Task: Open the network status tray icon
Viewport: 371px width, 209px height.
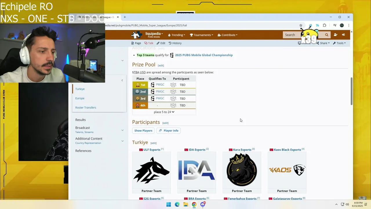Action: [x=342, y=204]
